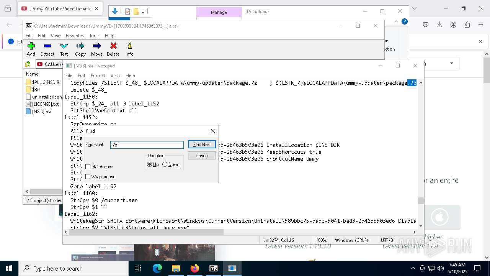Switch to Firefox on taskbar
Image resolution: width=490 pixels, height=276 pixels.
[195, 268]
